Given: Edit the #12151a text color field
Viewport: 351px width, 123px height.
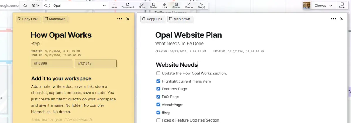Looking at the screenshot, I should [x=96, y=63].
